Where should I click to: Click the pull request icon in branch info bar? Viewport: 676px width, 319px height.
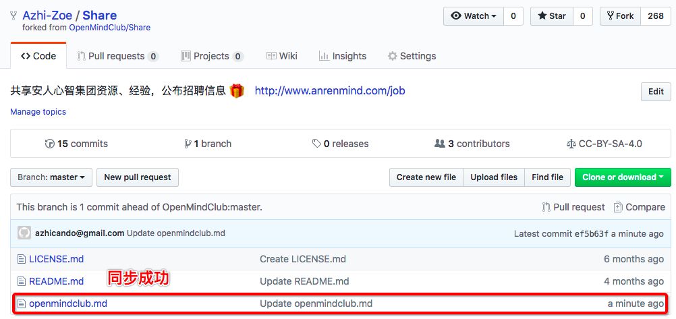[546, 207]
